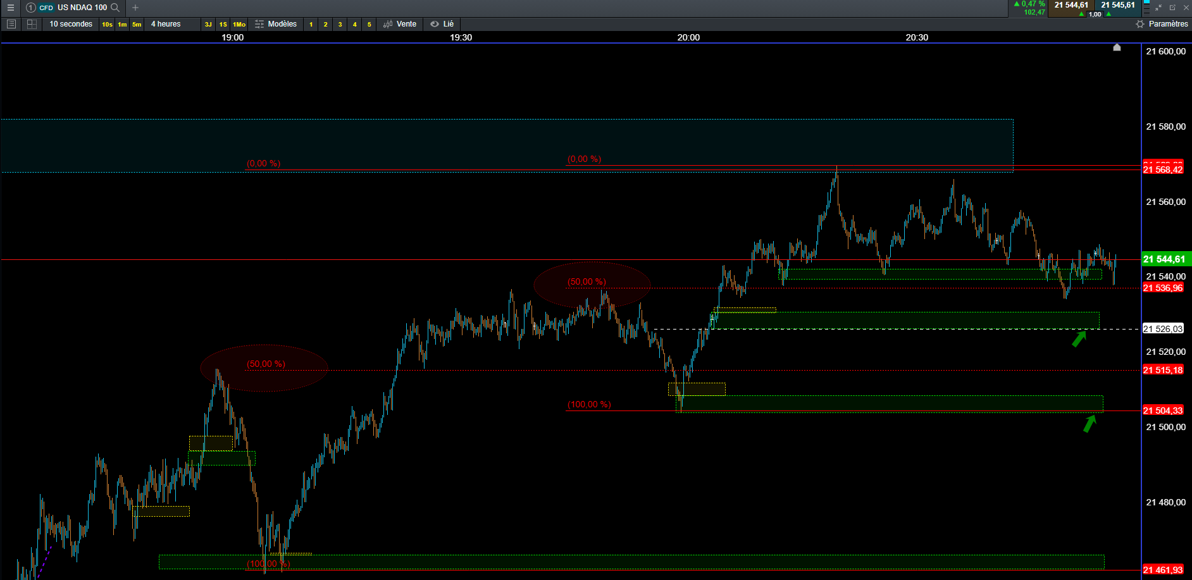
Task: Open the Modèles templates dropdown
Action: [x=276, y=24]
